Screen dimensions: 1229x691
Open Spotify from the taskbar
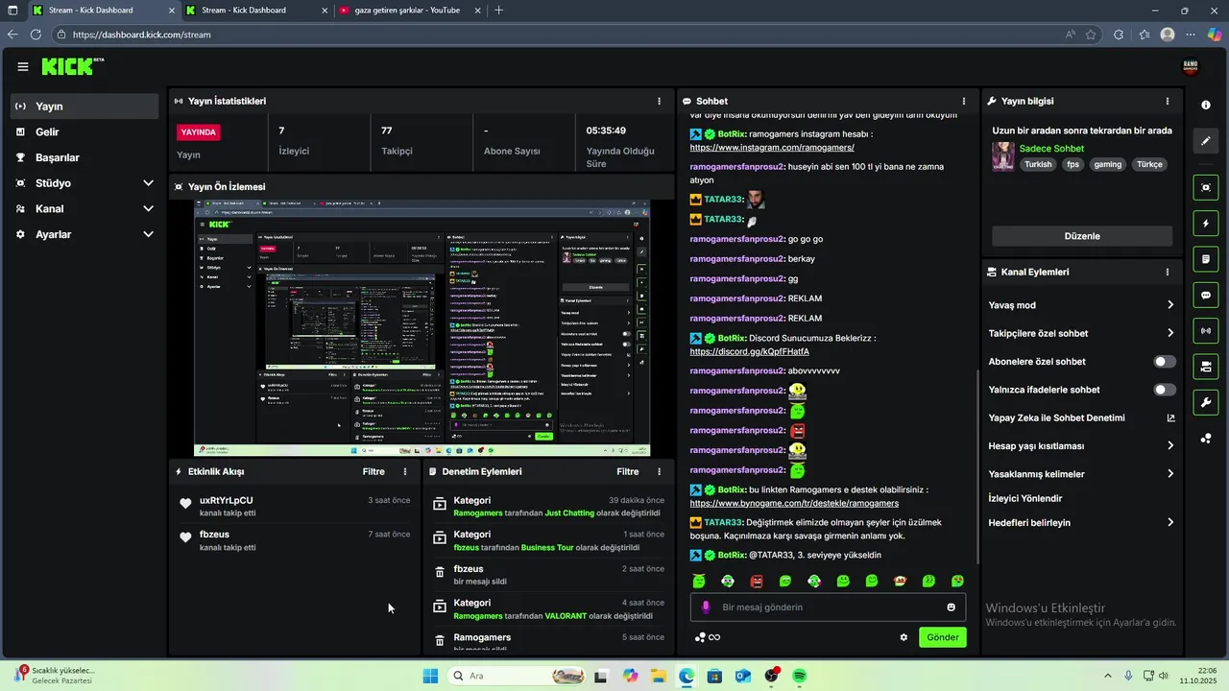click(799, 676)
